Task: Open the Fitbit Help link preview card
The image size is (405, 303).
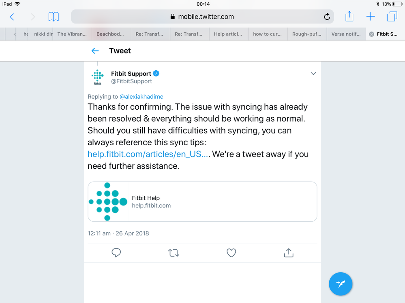Action: tap(202, 201)
